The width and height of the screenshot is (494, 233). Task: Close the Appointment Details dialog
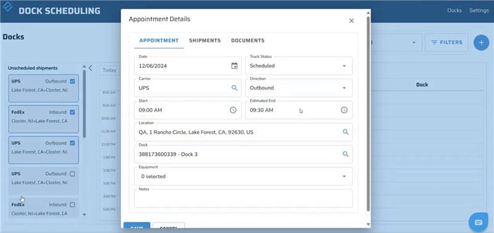pyautogui.click(x=351, y=21)
